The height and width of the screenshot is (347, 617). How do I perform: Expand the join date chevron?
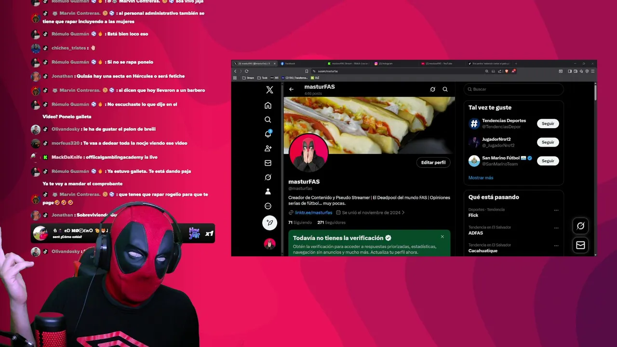(x=403, y=213)
